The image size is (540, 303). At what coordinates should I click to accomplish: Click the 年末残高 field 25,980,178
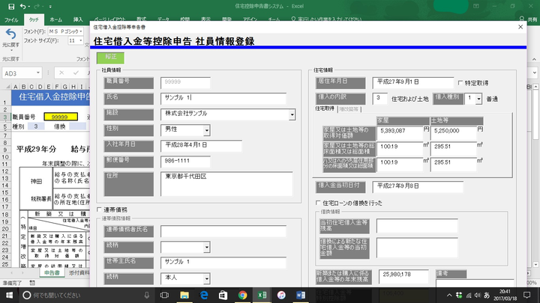click(403, 277)
